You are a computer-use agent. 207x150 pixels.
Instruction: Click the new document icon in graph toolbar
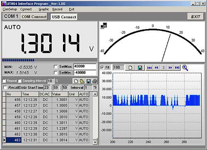[130, 68]
